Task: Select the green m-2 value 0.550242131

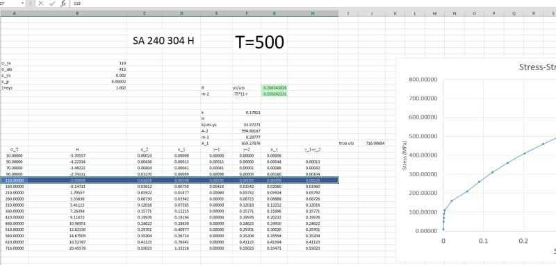Action: tap(274, 94)
